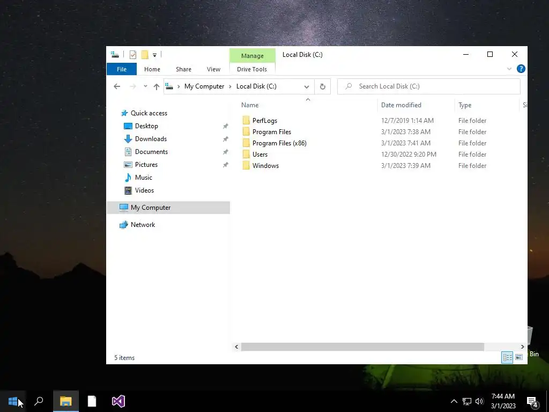Switch to Large icons view in status bar

519,357
